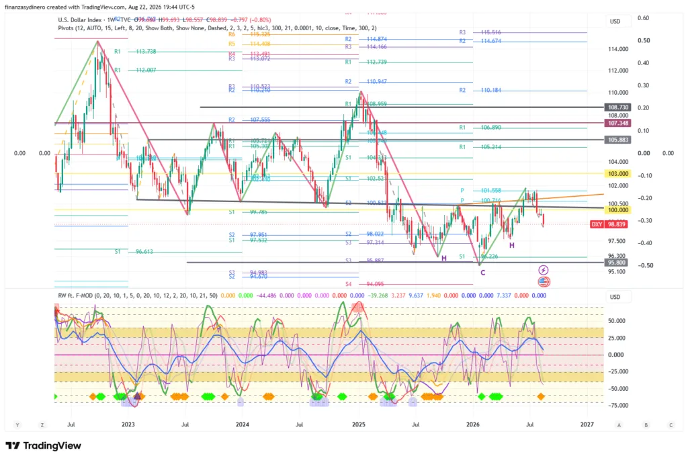Click the 2027 label on the time axis
Viewport: 688px width, 460px height.
coord(587,424)
